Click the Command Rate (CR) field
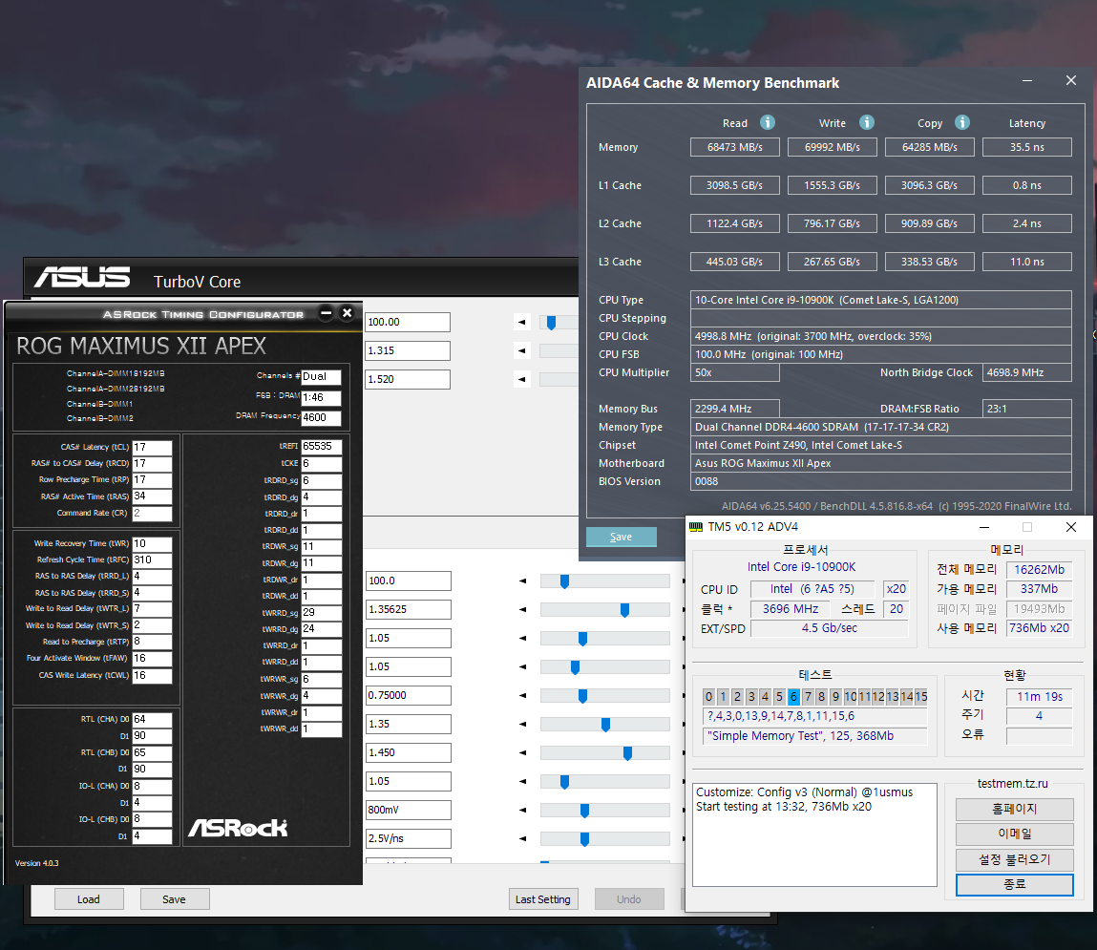This screenshot has height=950, width=1097. [152, 514]
